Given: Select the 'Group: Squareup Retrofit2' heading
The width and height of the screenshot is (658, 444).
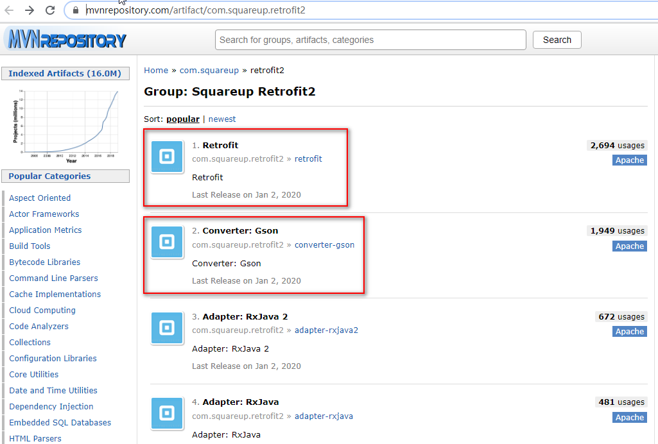Looking at the screenshot, I should 230,91.
